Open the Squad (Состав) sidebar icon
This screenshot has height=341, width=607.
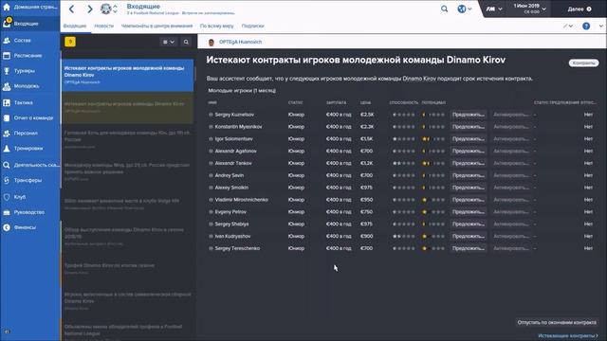7,40
